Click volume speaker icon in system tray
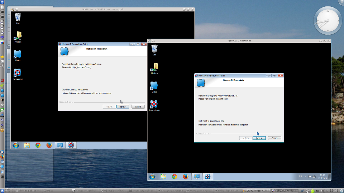344x193 pixels. click(322, 191)
